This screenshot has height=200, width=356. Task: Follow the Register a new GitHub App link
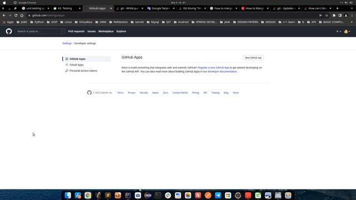[x=214, y=68]
